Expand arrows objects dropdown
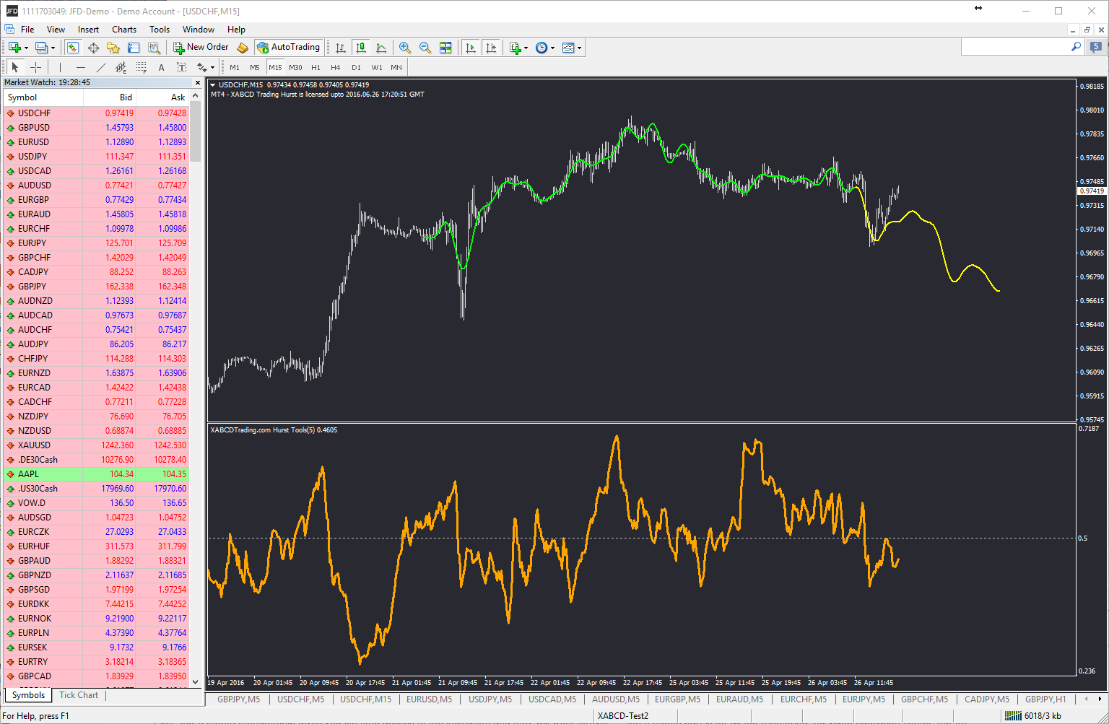Viewport: 1109px width, 724px height. [212, 68]
